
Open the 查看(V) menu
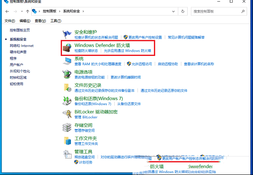click(x=40, y=21)
